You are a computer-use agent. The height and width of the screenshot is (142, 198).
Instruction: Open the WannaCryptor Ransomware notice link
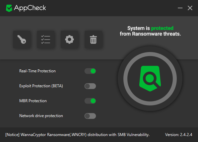coord(77,135)
